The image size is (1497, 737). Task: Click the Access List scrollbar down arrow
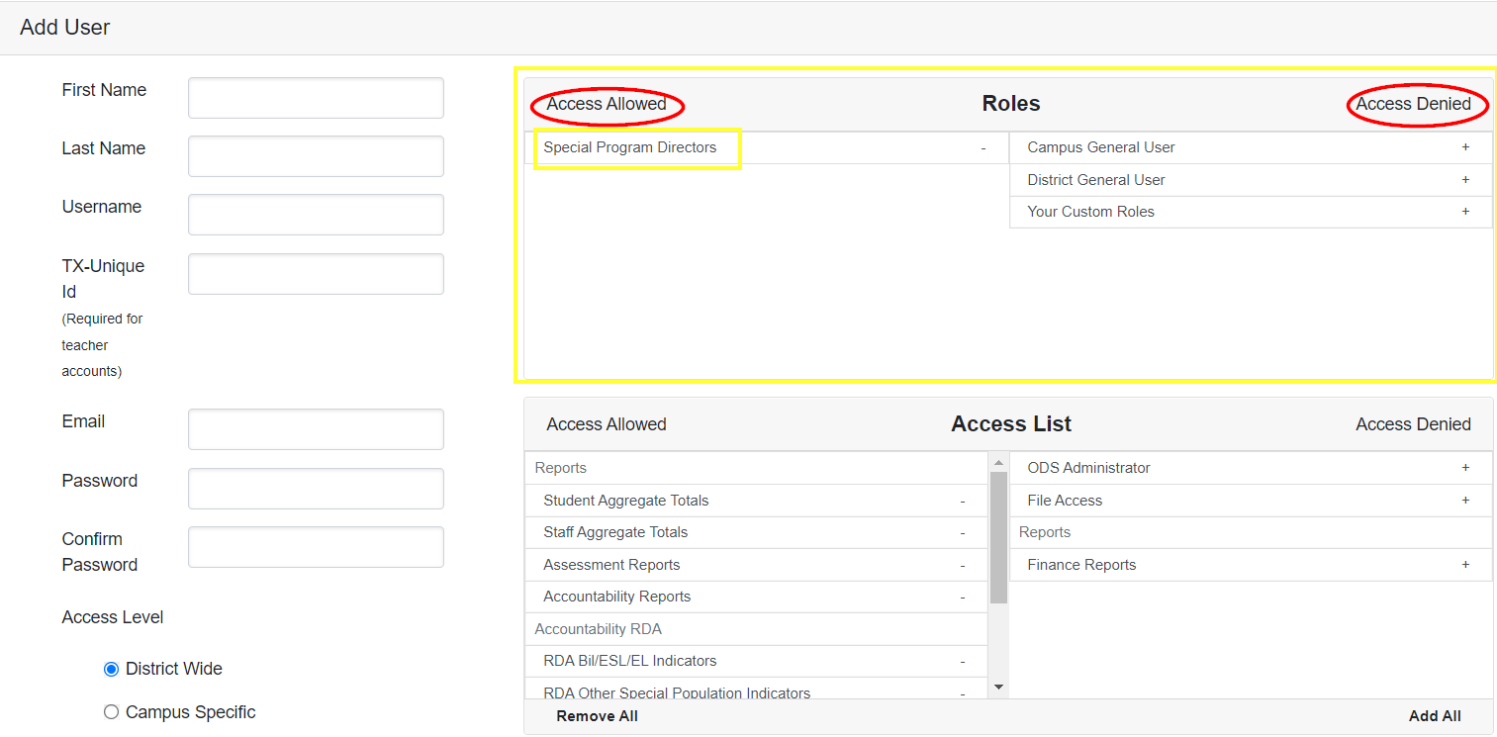(999, 687)
